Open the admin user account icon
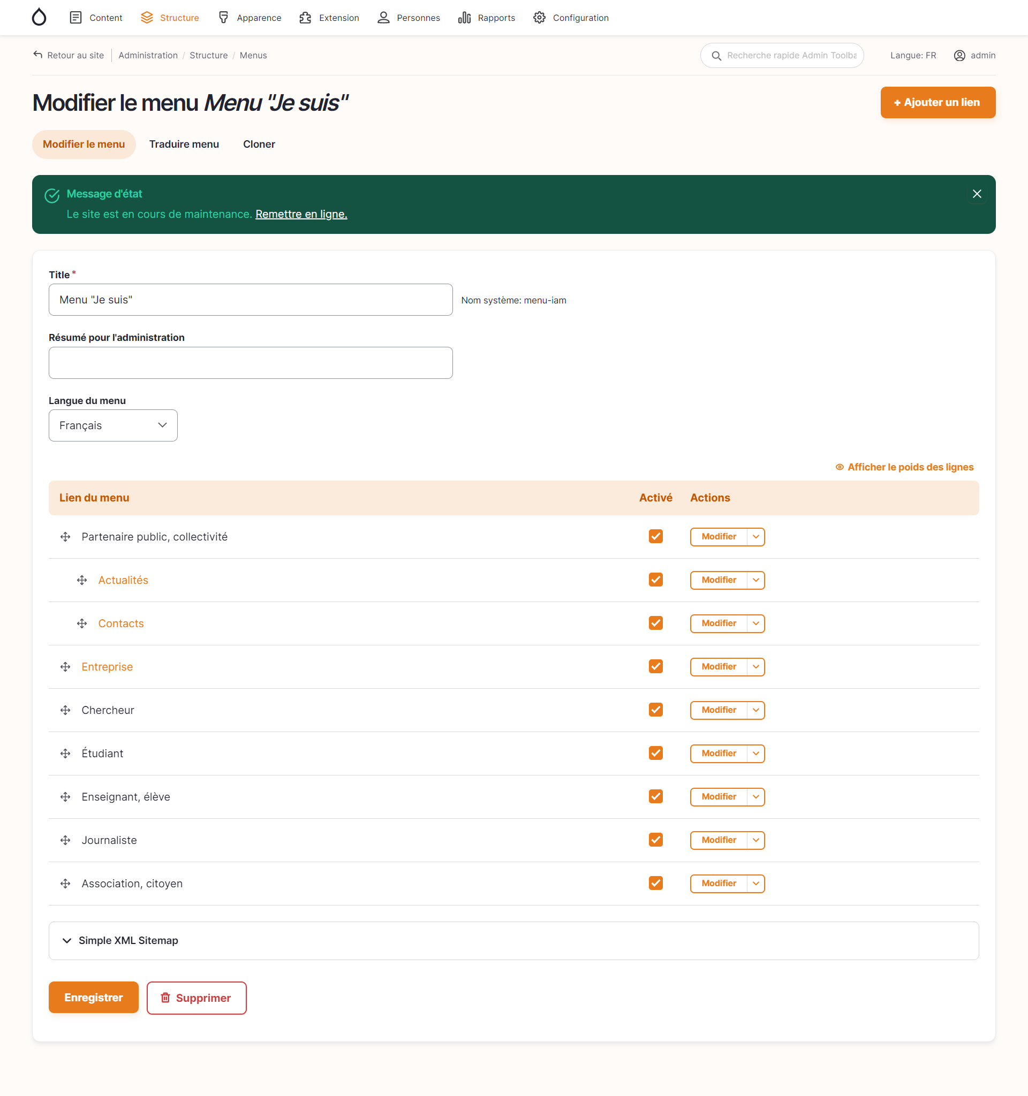The image size is (1028, 1096). [959, 56]
